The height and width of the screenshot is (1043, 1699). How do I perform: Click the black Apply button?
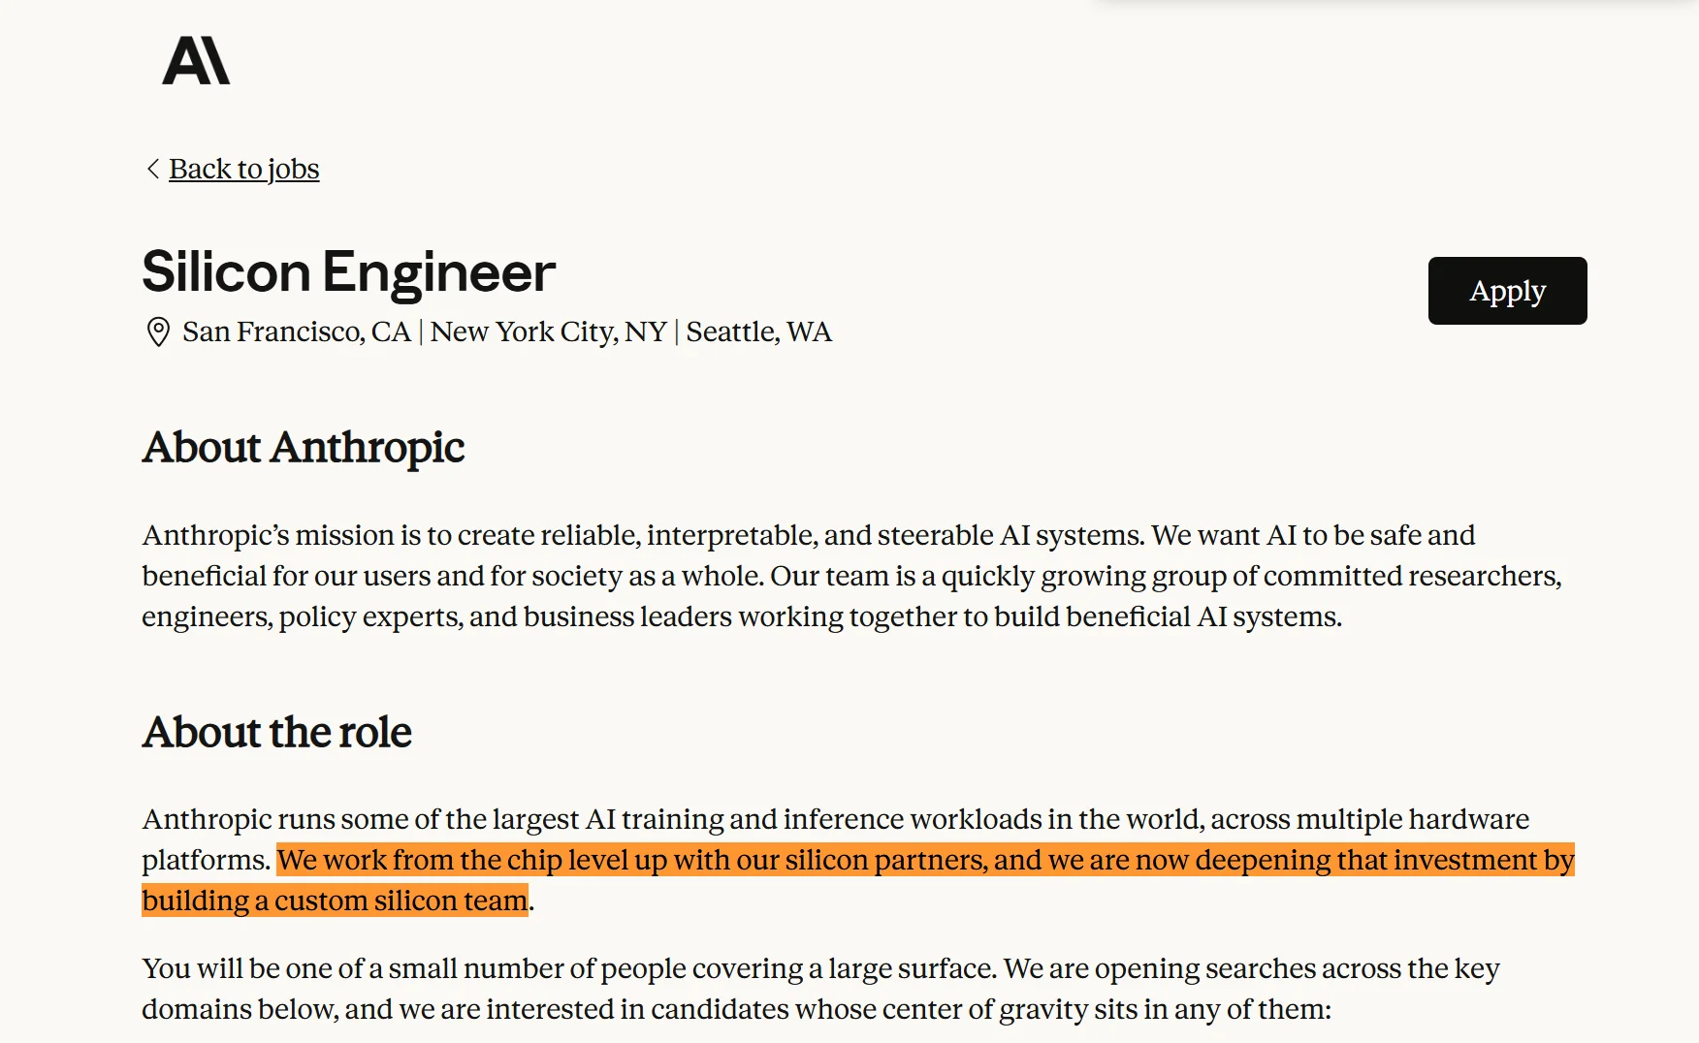[x=1507, y=291]
